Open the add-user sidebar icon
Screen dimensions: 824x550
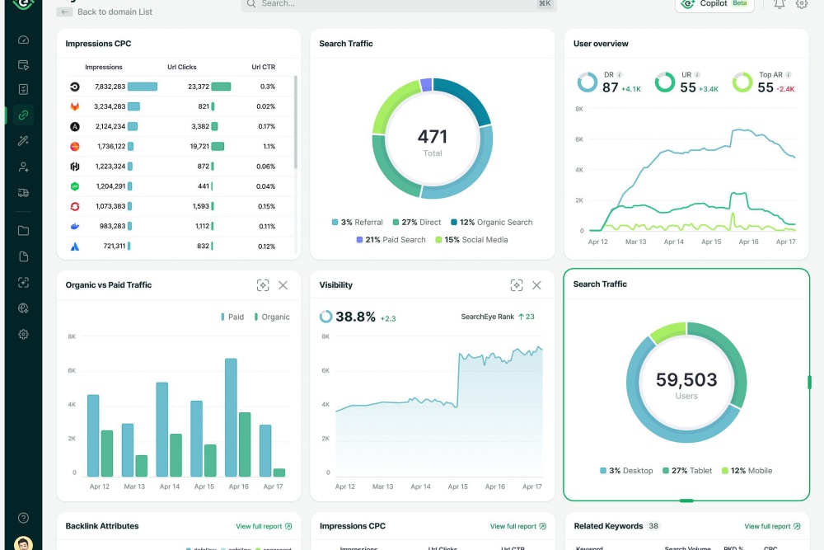tap(23, 167)
